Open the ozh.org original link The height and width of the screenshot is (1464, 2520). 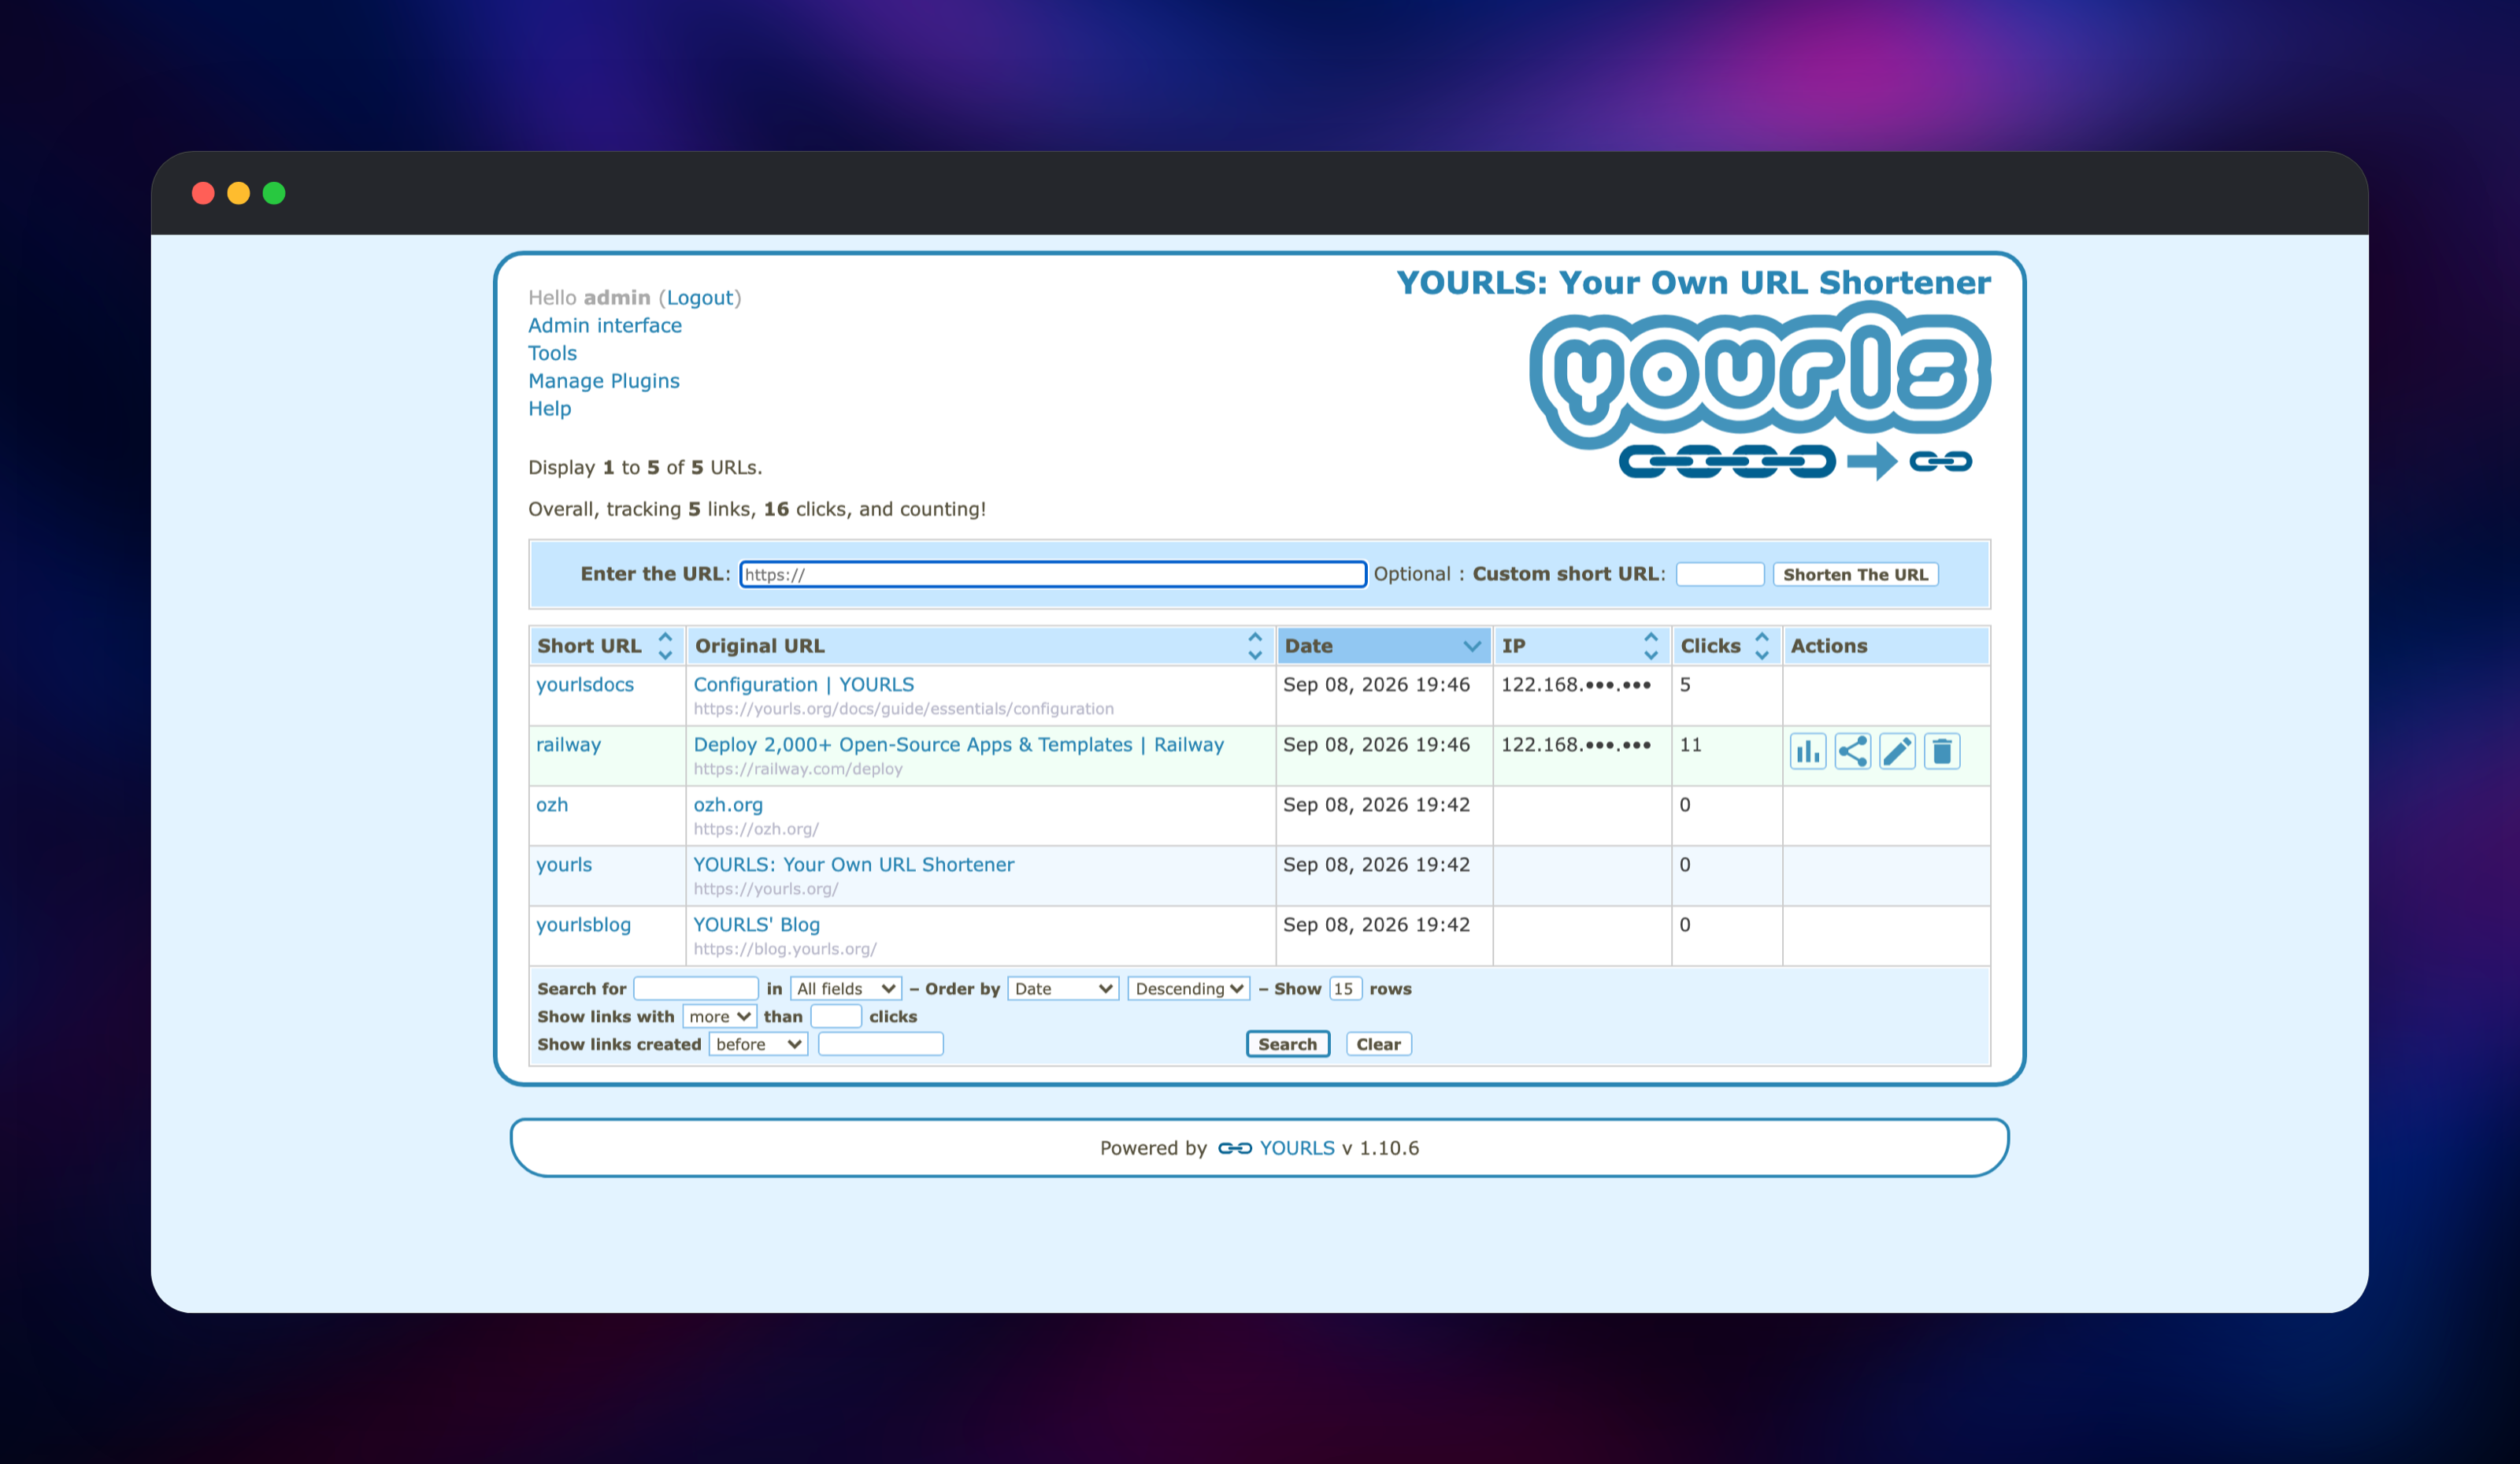[x=728, y=804]
